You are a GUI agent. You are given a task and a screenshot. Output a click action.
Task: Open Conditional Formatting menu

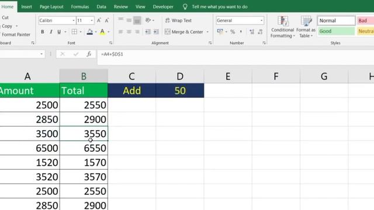282,27
